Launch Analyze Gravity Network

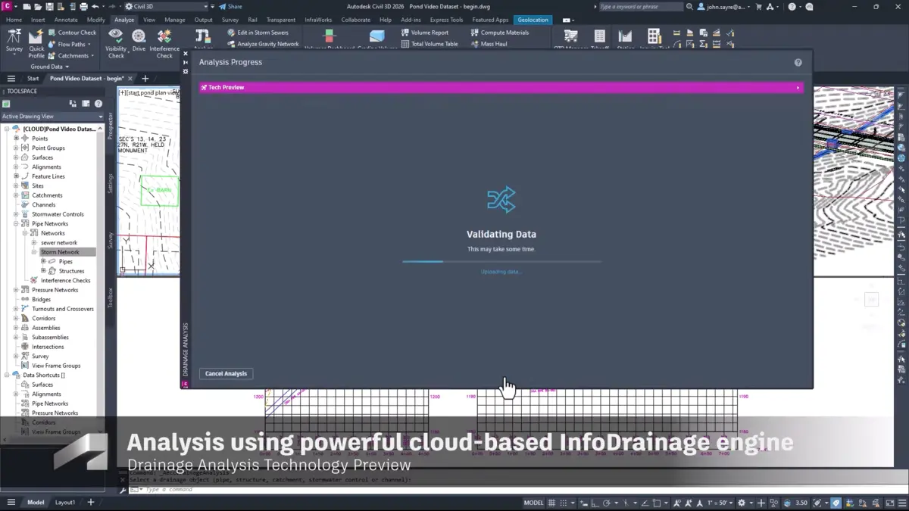tap(263, 44)
